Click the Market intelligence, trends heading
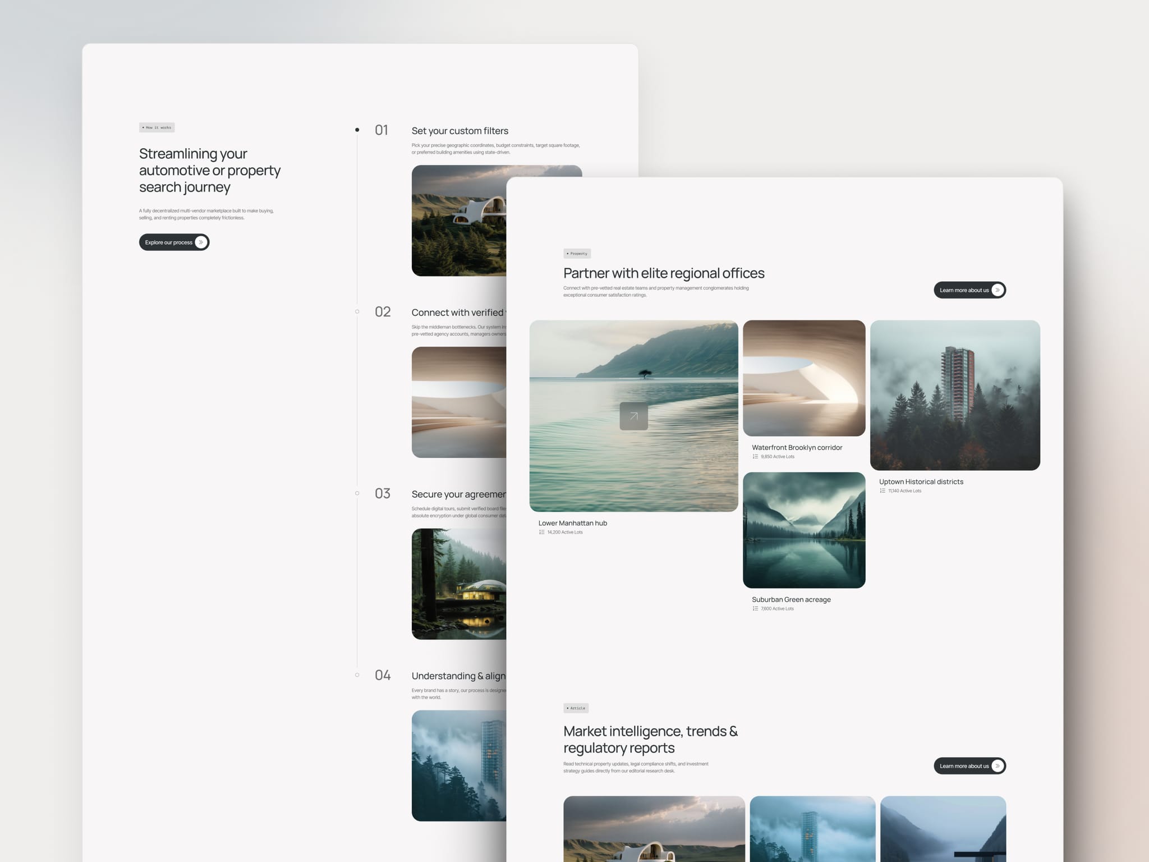 [650, 740]
